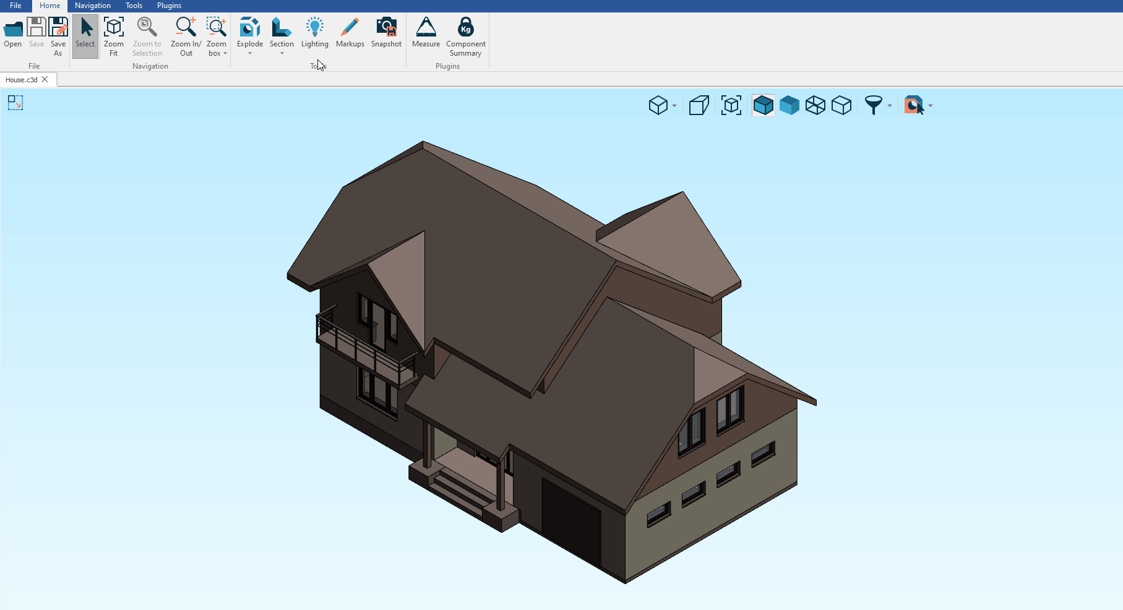This screenshot has width=1123, height=610.
Task: Click the Open file button
Action: 13,34
